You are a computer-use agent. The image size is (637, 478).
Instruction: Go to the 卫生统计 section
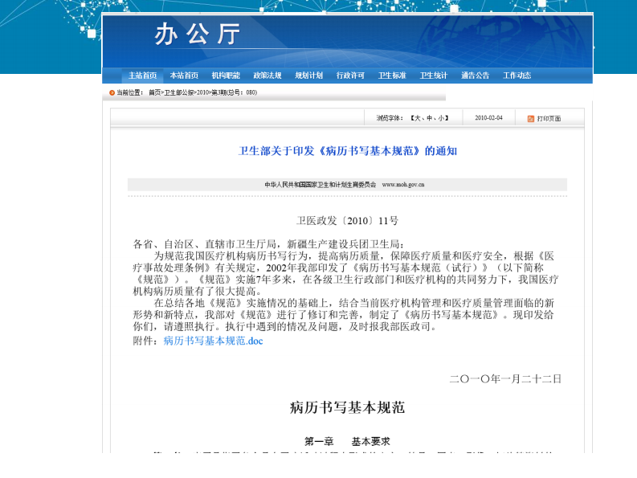434,76
